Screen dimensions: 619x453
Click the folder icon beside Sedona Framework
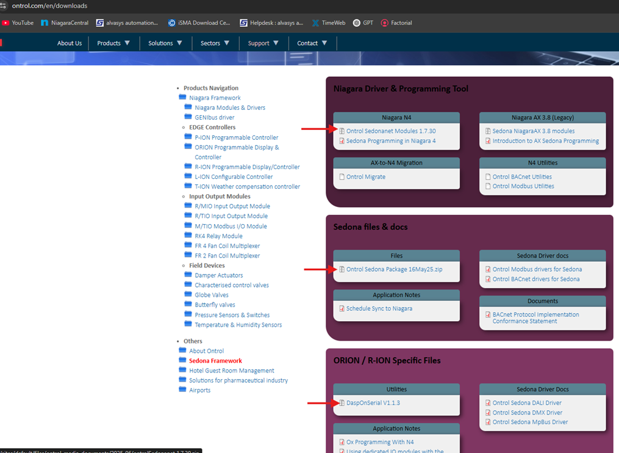[x=182, y=360]
